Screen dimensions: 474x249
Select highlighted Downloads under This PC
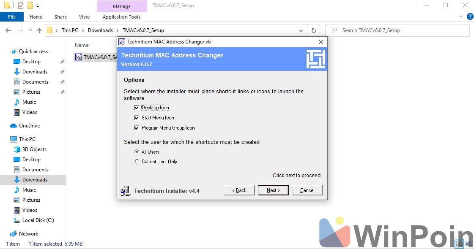(x=35, y=180)
